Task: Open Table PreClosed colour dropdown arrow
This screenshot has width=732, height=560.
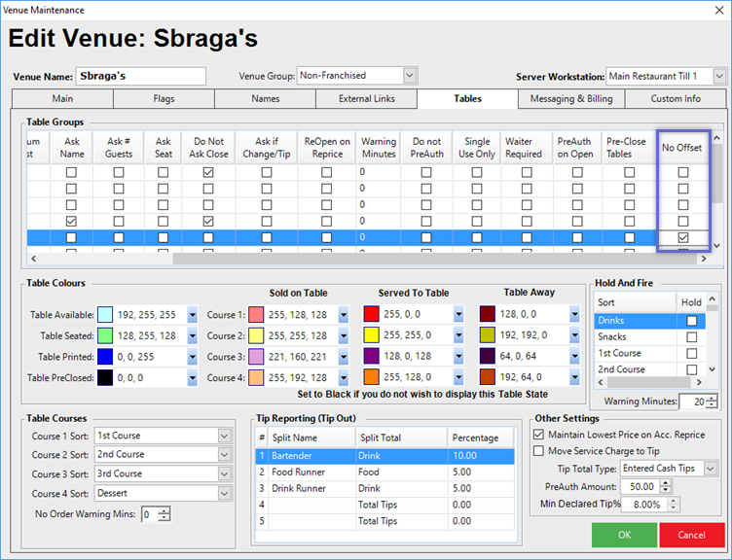Action: coord(193,378)
